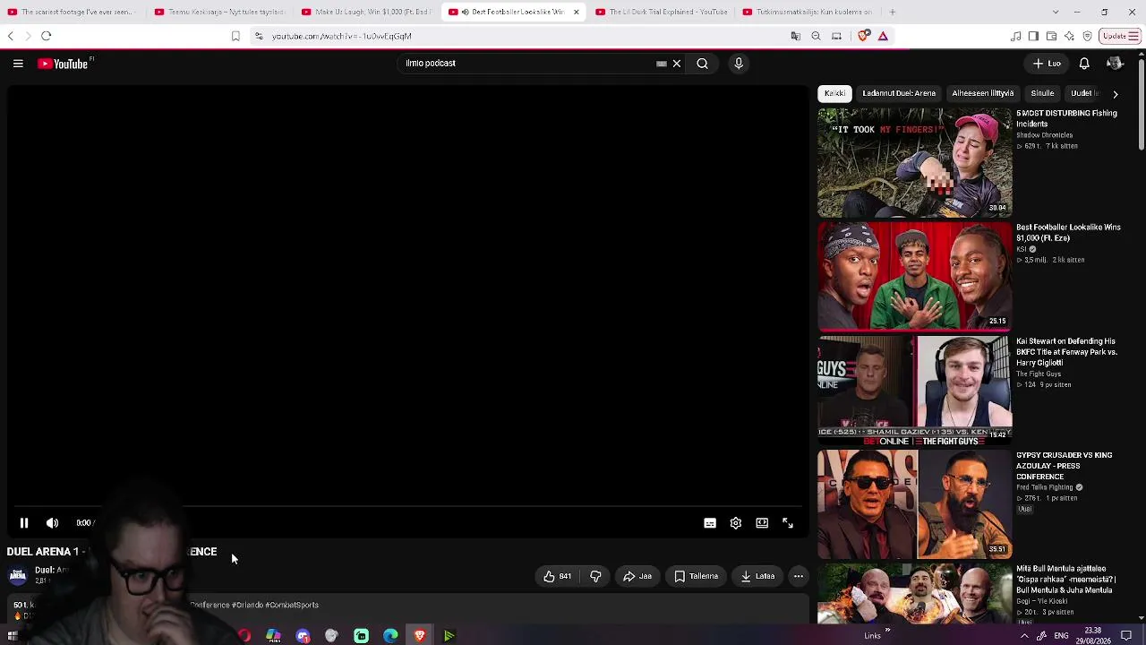This screenshot has height=645, width=1146.
Task: Open the Windows Start menu
Action: [x=13, y=636]
